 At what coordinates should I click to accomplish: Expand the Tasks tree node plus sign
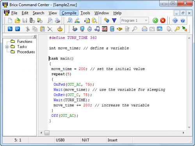[7, 47]
